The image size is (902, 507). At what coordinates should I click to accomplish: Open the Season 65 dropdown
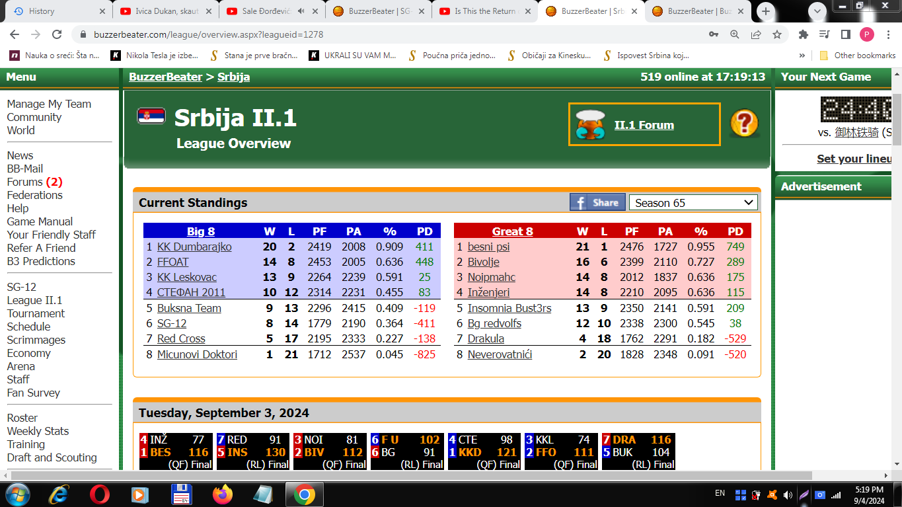pos(693,203)
